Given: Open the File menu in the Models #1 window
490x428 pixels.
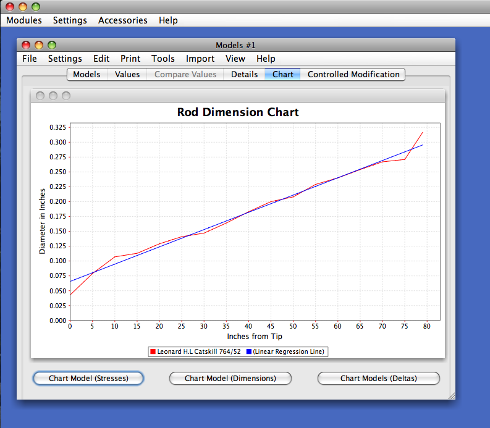Looking at the screenshot, I should (30, 59).
